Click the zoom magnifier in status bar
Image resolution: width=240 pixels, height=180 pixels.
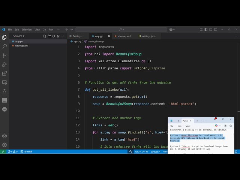click(130, 151)
